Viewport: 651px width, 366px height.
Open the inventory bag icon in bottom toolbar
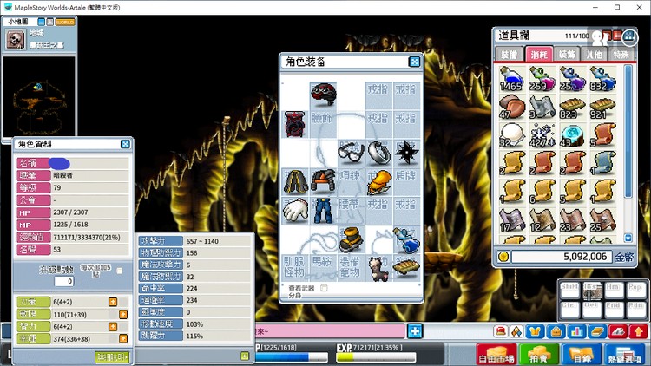click(556, 331)
